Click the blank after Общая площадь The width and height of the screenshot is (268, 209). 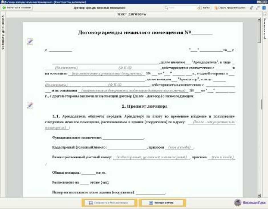click(x=88, y=173)
